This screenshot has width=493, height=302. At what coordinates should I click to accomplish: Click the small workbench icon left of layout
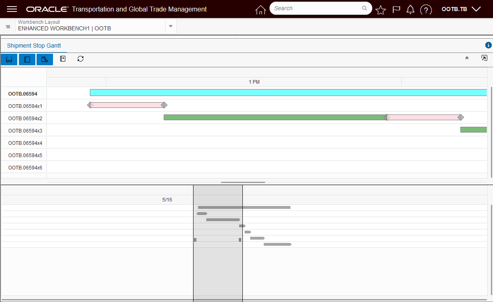[8, 27]
